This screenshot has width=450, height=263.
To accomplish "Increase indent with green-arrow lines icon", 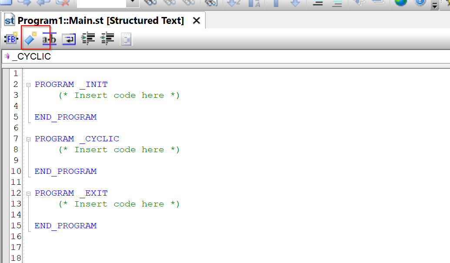I will click(x=88, y=39).
